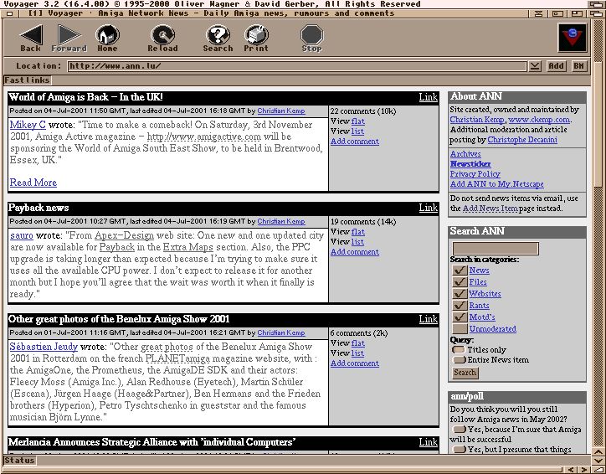Image resolution: width=606 pixels, height=474 pixels.
Task: Uncheck the News category checkbox
Action: pos(460,270)
